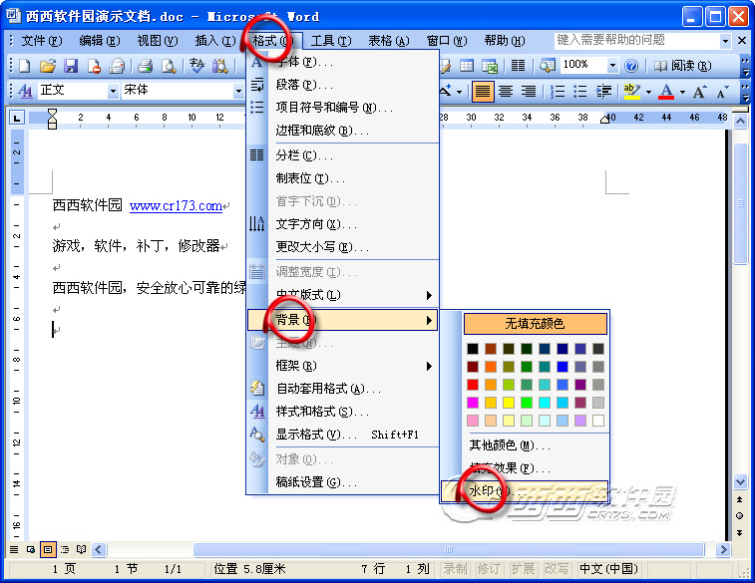
Task: Click the Spelling and grammar check icon
Action: click(x=196, y=66)
